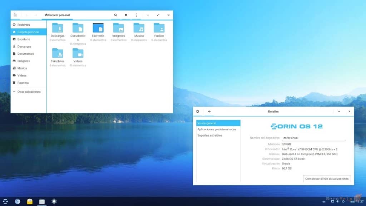Select the Escritorio folder icon
366x206 pixels.
[98, 28]
